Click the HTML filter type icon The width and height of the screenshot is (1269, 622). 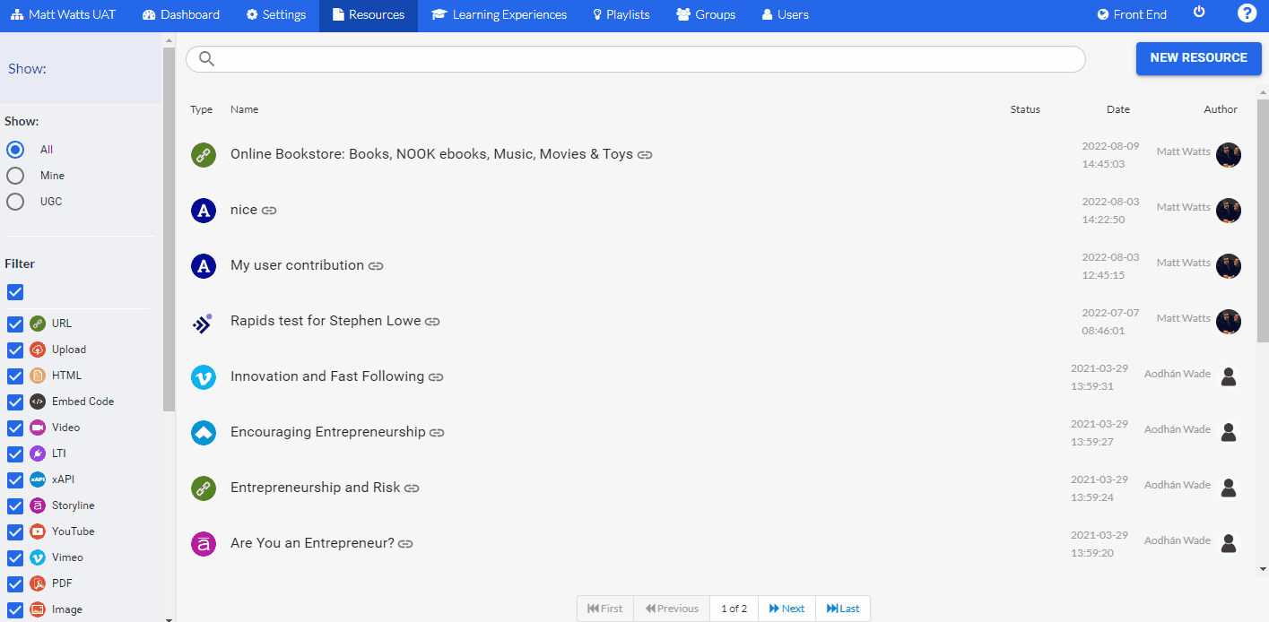coord(38,376)
